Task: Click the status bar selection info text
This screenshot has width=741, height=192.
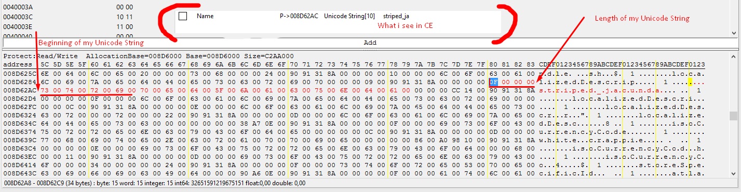Action: (155, 183)
